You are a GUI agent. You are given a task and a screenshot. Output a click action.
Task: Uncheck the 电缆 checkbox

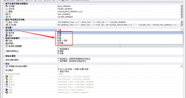pos(58,51)
